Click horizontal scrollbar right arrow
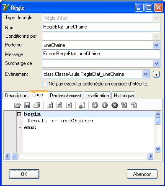 [150, 156]
